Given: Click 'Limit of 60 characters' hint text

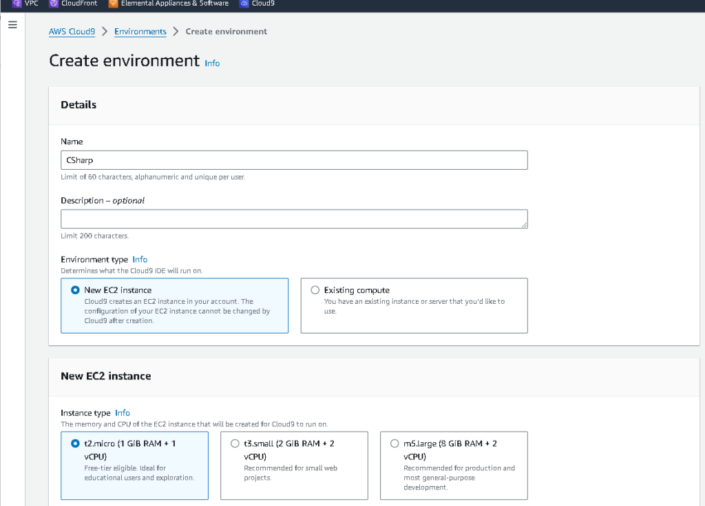Looking at the screenshot, I should 153,177.
